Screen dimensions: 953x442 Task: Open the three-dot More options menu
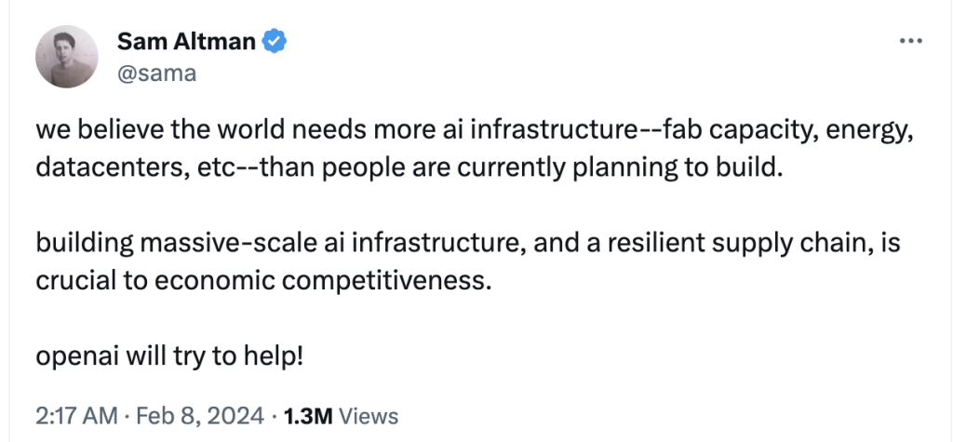click(x=908, y=42)
